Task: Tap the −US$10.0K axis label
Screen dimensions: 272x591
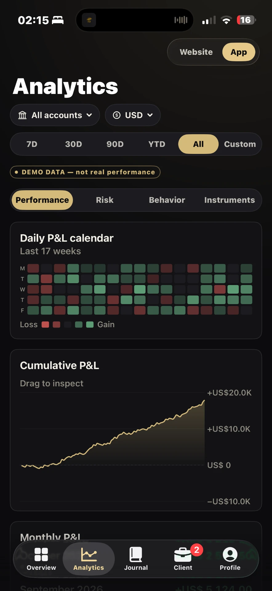Action: (229, 501)
